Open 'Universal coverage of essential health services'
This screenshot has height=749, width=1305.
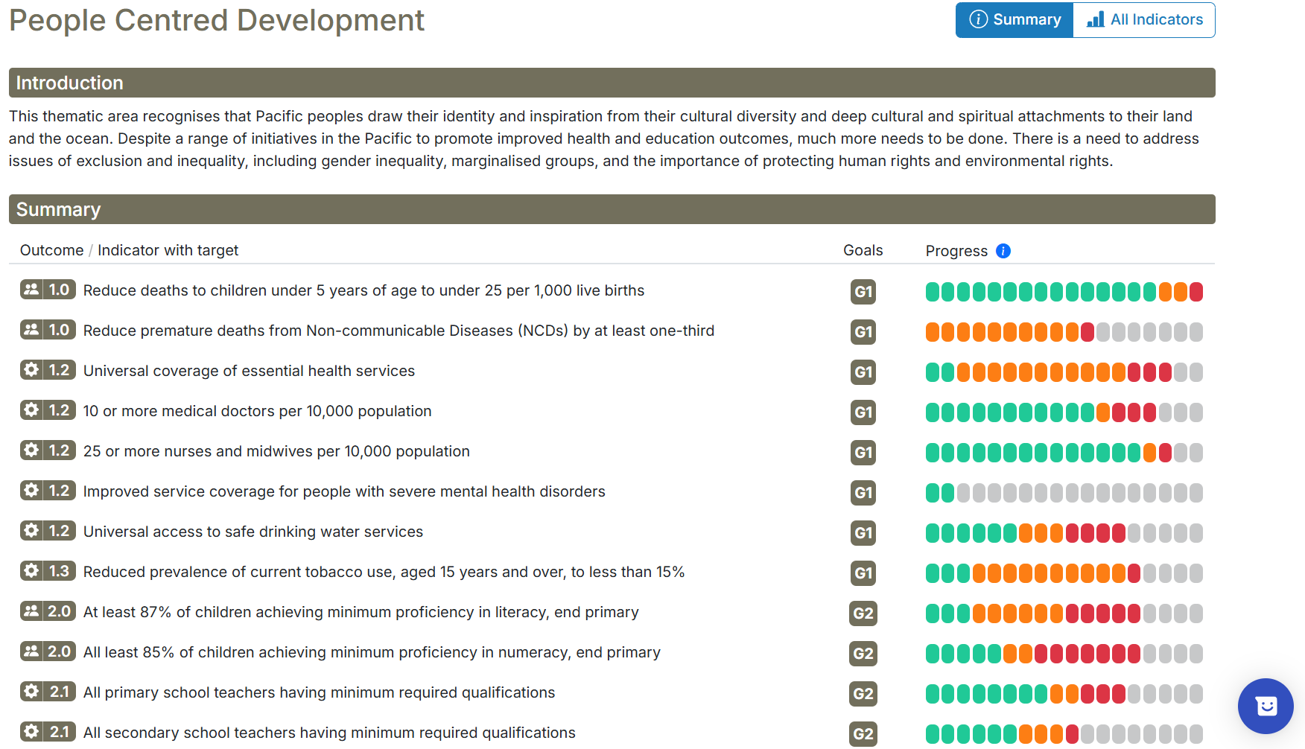click(249, 371)
